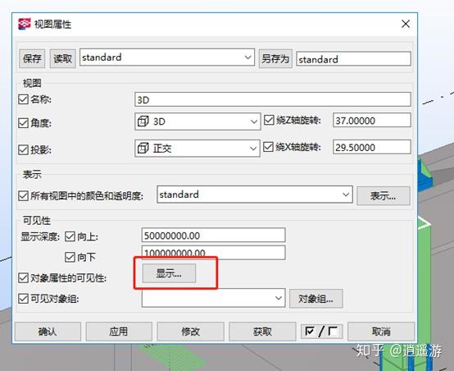Toggle 对象属性的可见性 checkbox
Viewport: 454px width, 371px height.
coord(23,278)
